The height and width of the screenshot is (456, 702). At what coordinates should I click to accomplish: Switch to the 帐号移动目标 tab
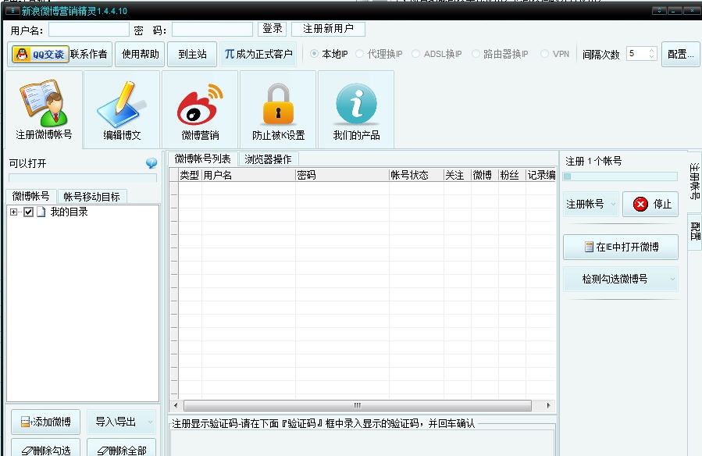coord(92,197)
